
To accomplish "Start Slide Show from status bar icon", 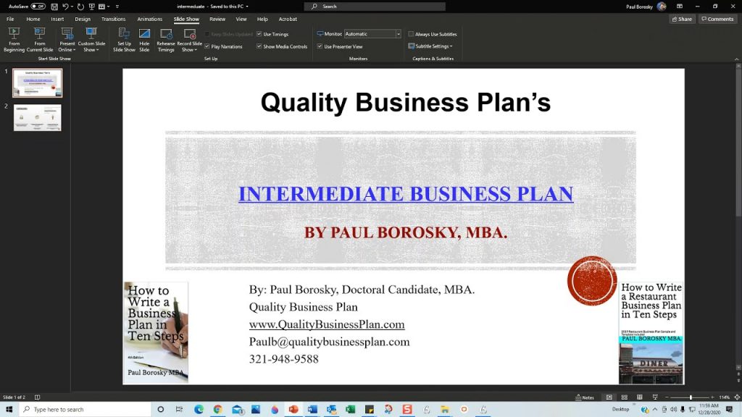I will tap(655, 397).
